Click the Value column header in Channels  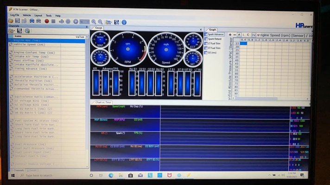coord(80,37)
